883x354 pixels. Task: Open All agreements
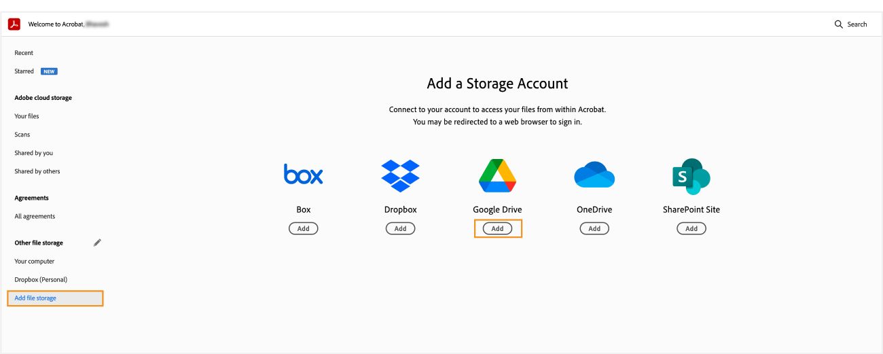coord(35,216)
